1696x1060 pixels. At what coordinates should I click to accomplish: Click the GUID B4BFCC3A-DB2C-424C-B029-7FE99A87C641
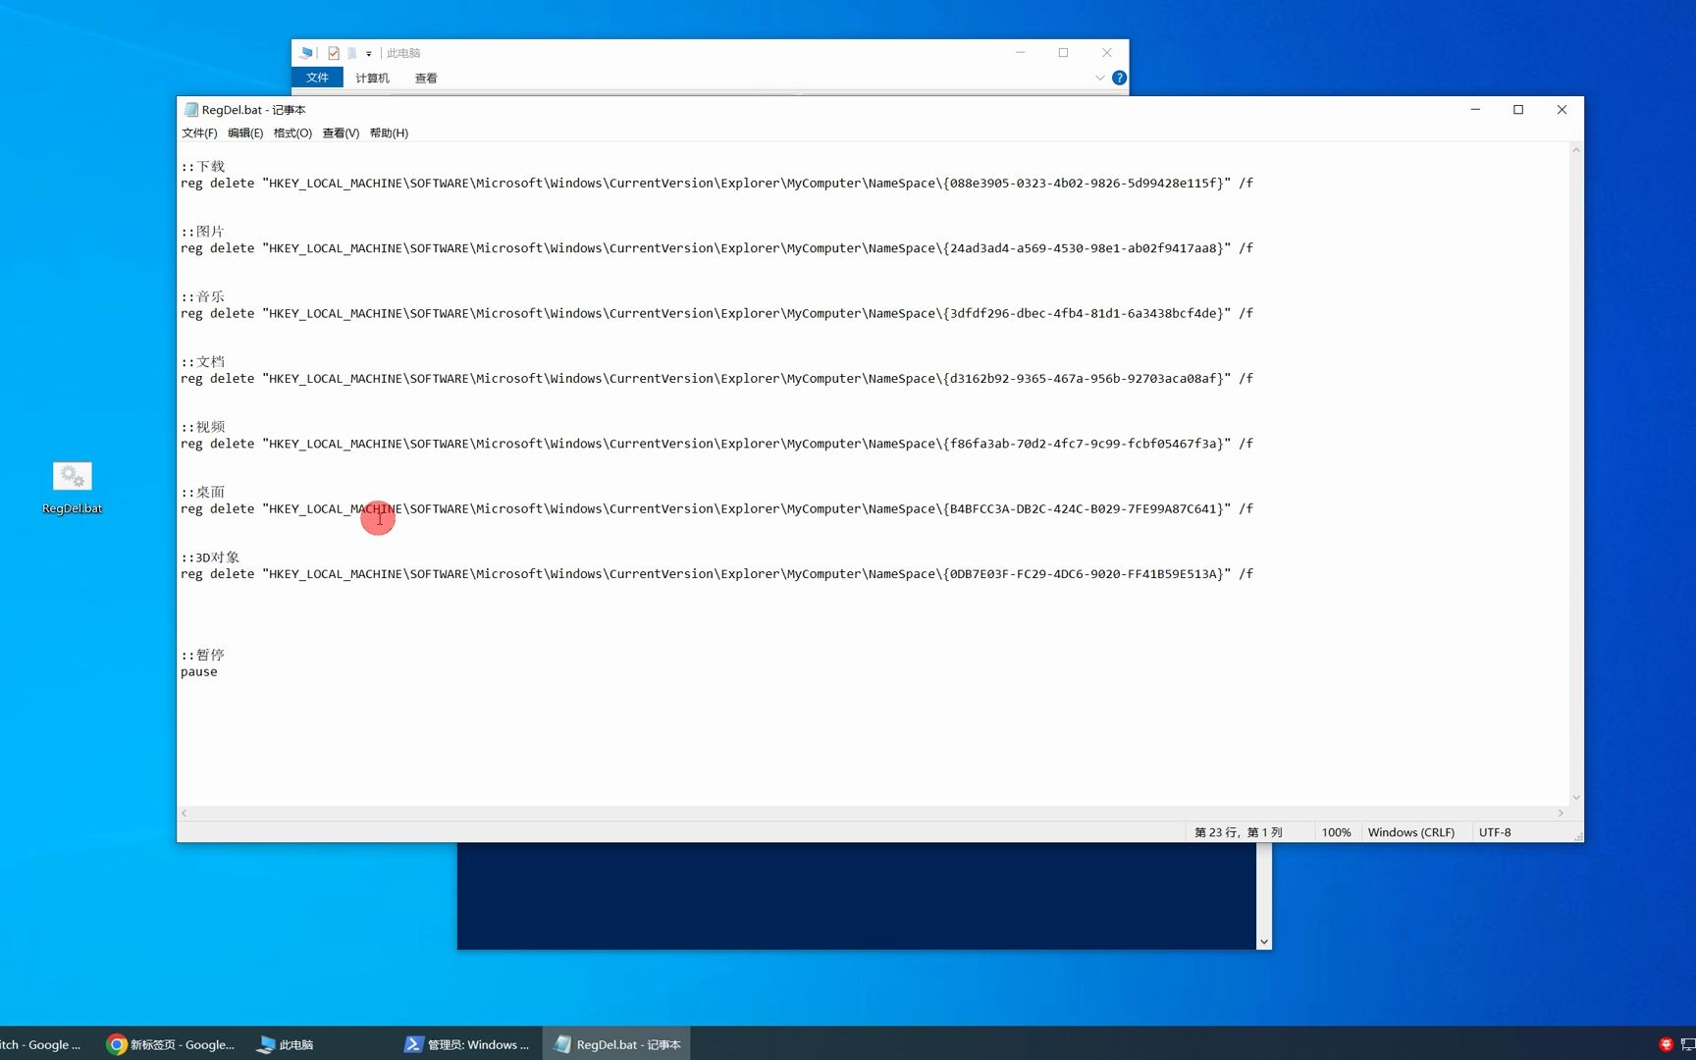1083,508
